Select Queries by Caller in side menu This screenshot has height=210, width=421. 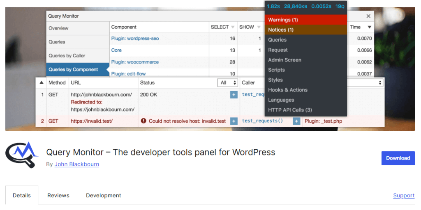tap(78, 56)
